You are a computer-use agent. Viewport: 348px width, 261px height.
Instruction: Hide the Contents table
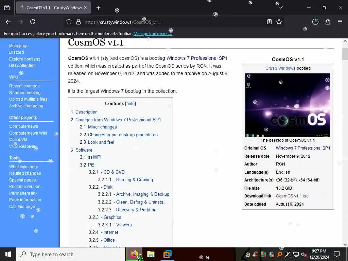click(x=130, y=103)
